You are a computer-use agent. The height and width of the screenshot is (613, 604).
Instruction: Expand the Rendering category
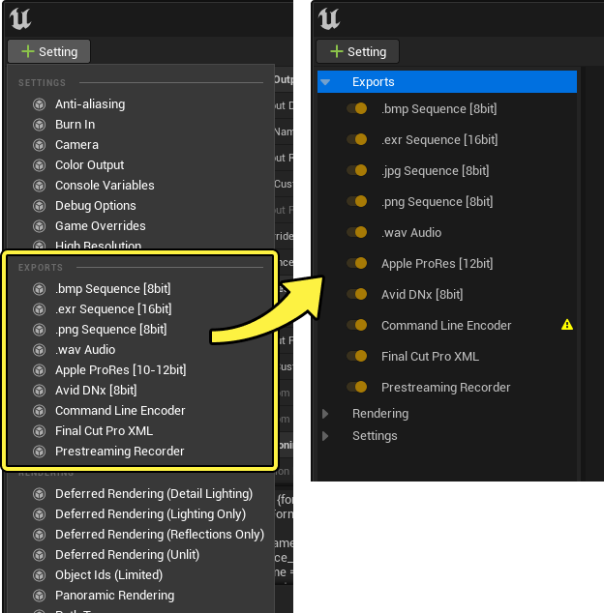click(x=325, y=414)
